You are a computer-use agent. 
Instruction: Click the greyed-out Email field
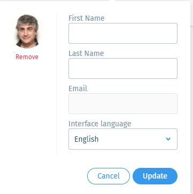tap(123, 103)
